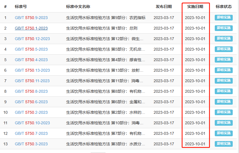Click 即将实施 badge for GB/T 5750.13-2023
239x153 pixels.
coord(224,70)
